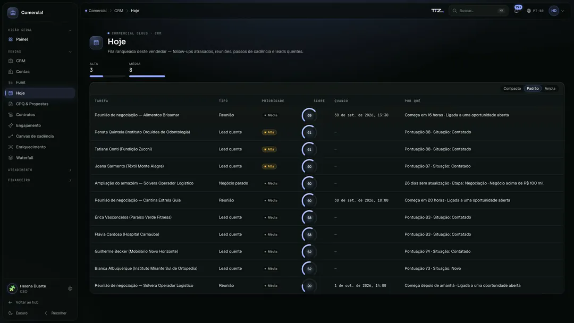The height and width of the screenshot is (323, 574).
Task: Click the CRM icon in sidebar
Action: tap(11, 61)
